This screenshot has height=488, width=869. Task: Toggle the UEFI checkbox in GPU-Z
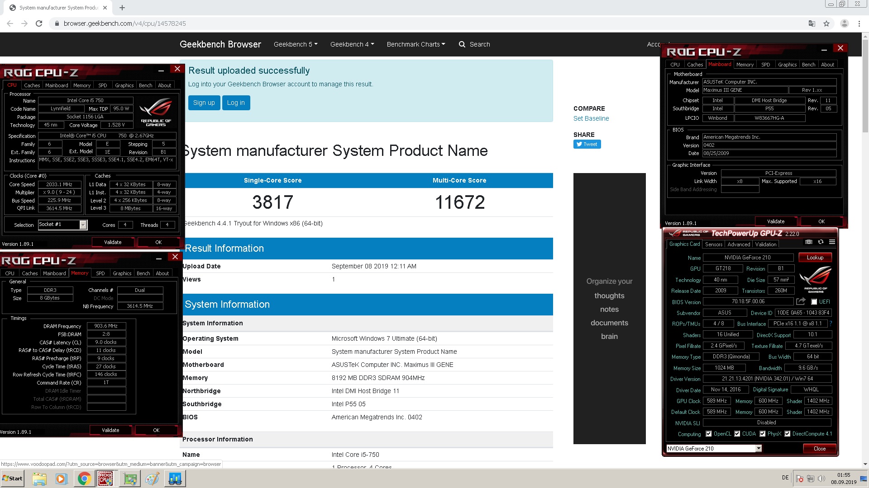coord(814,302)
